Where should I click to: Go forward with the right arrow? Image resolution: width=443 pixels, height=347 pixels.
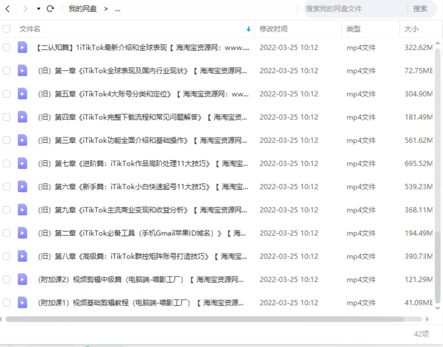click(25, 9)
